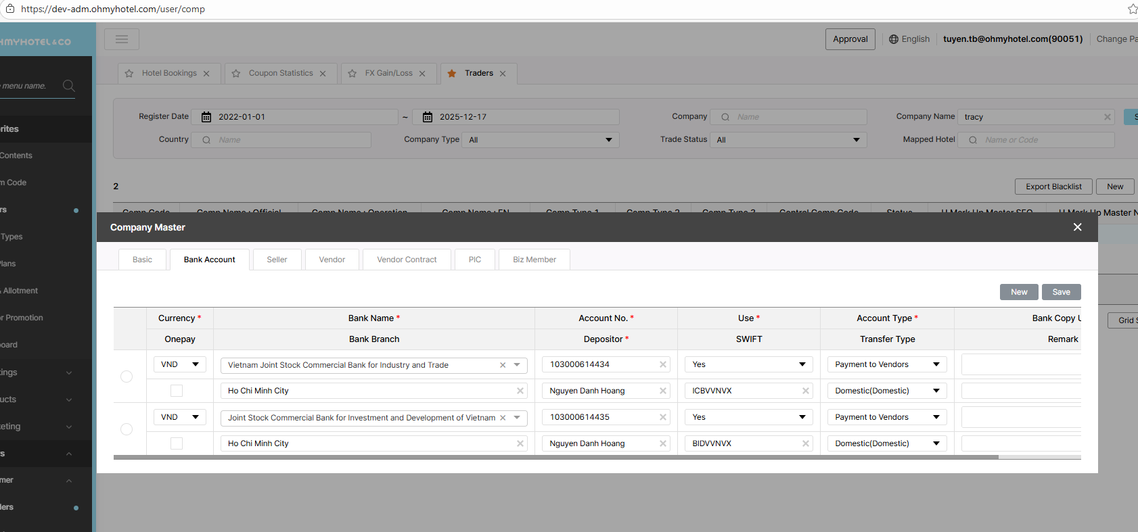The image size is (1138, 532).
Task: Click the sidebar menu search magnifier icon
Action: pos(68,86)
